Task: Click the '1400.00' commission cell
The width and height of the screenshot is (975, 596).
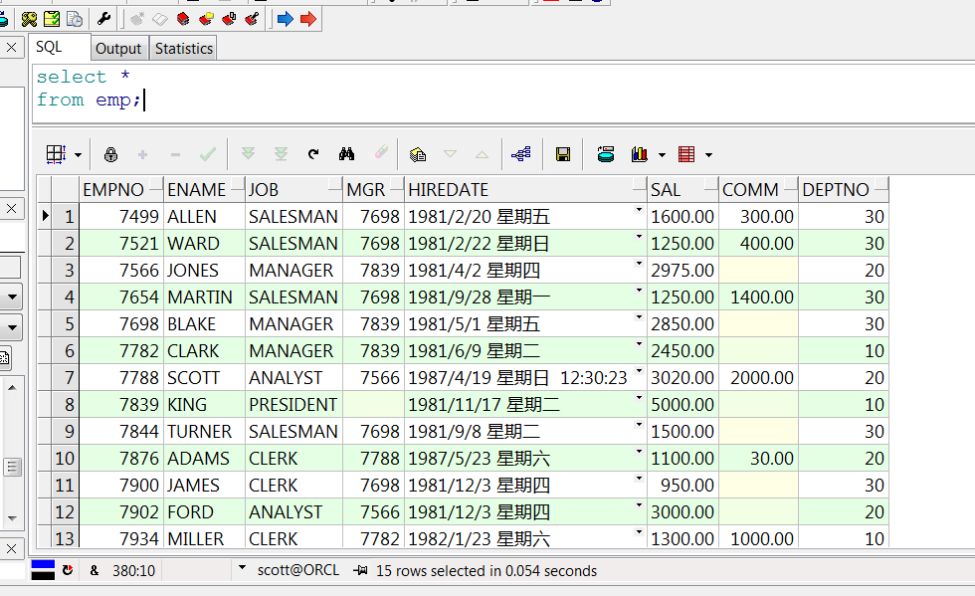Action: [758, 297]
